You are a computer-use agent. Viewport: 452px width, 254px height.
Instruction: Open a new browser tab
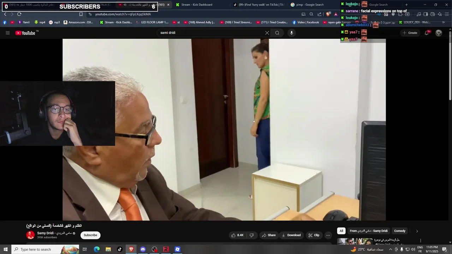click(406, 5)
